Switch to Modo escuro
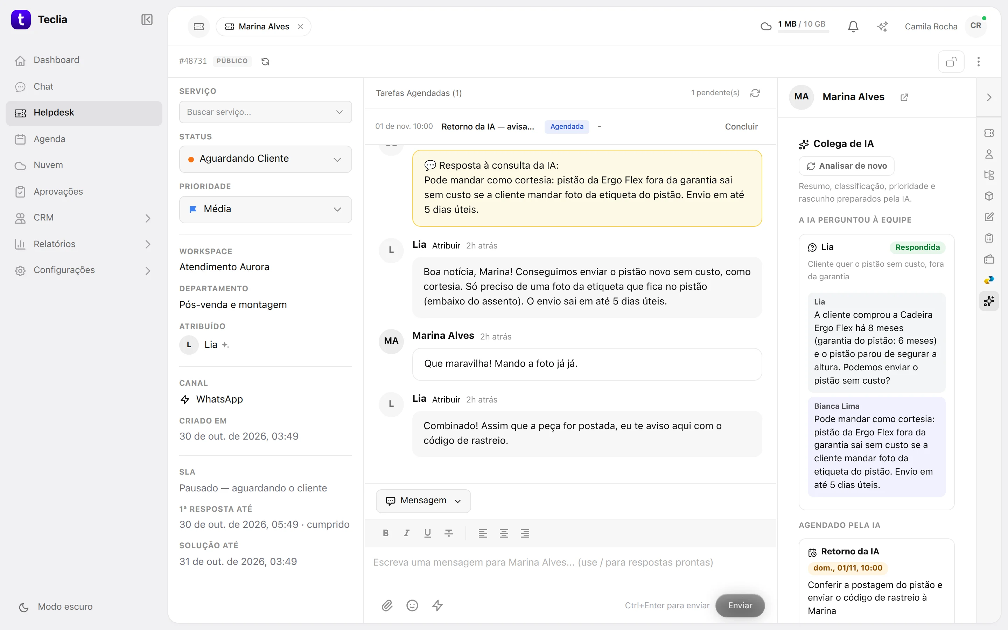 tap(56, 607)
